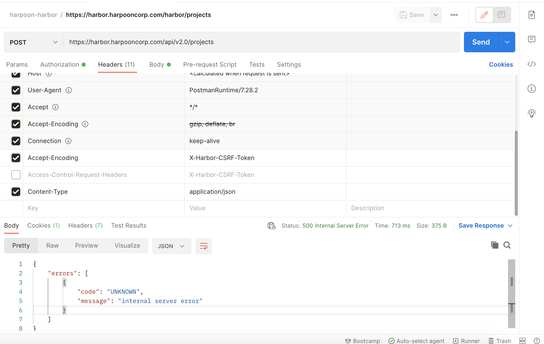Expand the Send button arrow options
544x344 pixels.
tap(507, 42)
